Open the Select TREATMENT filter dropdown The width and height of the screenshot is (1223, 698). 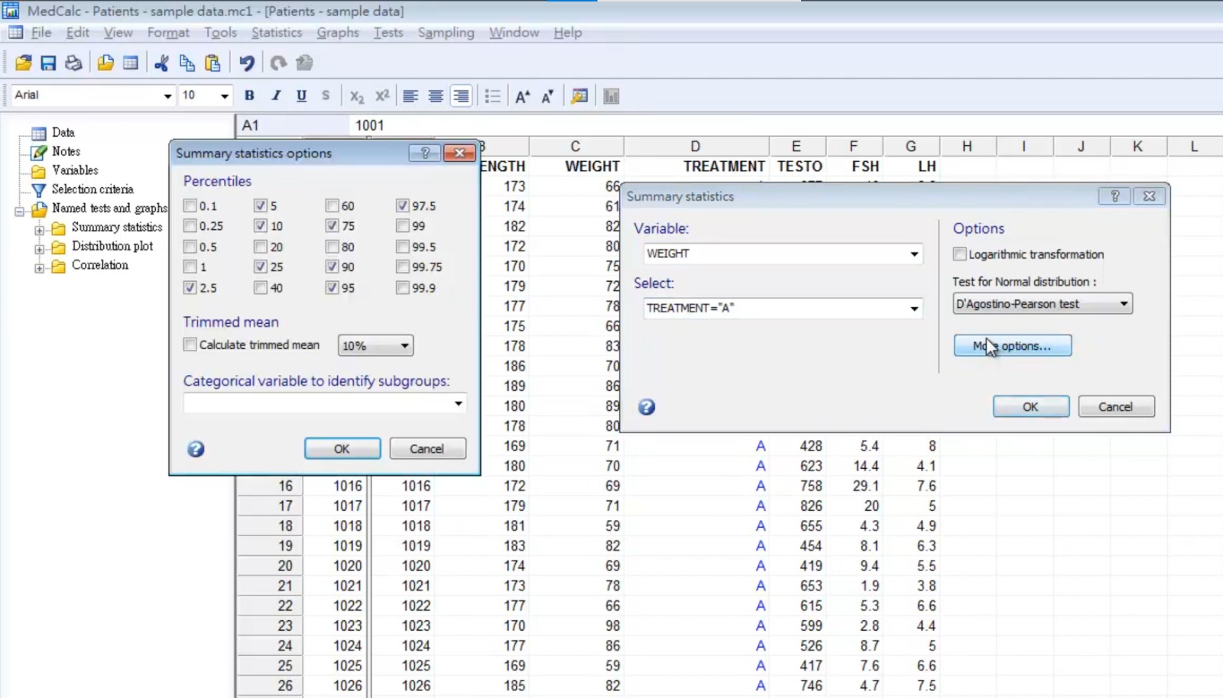pyautogui.click(x=914, y=309)
